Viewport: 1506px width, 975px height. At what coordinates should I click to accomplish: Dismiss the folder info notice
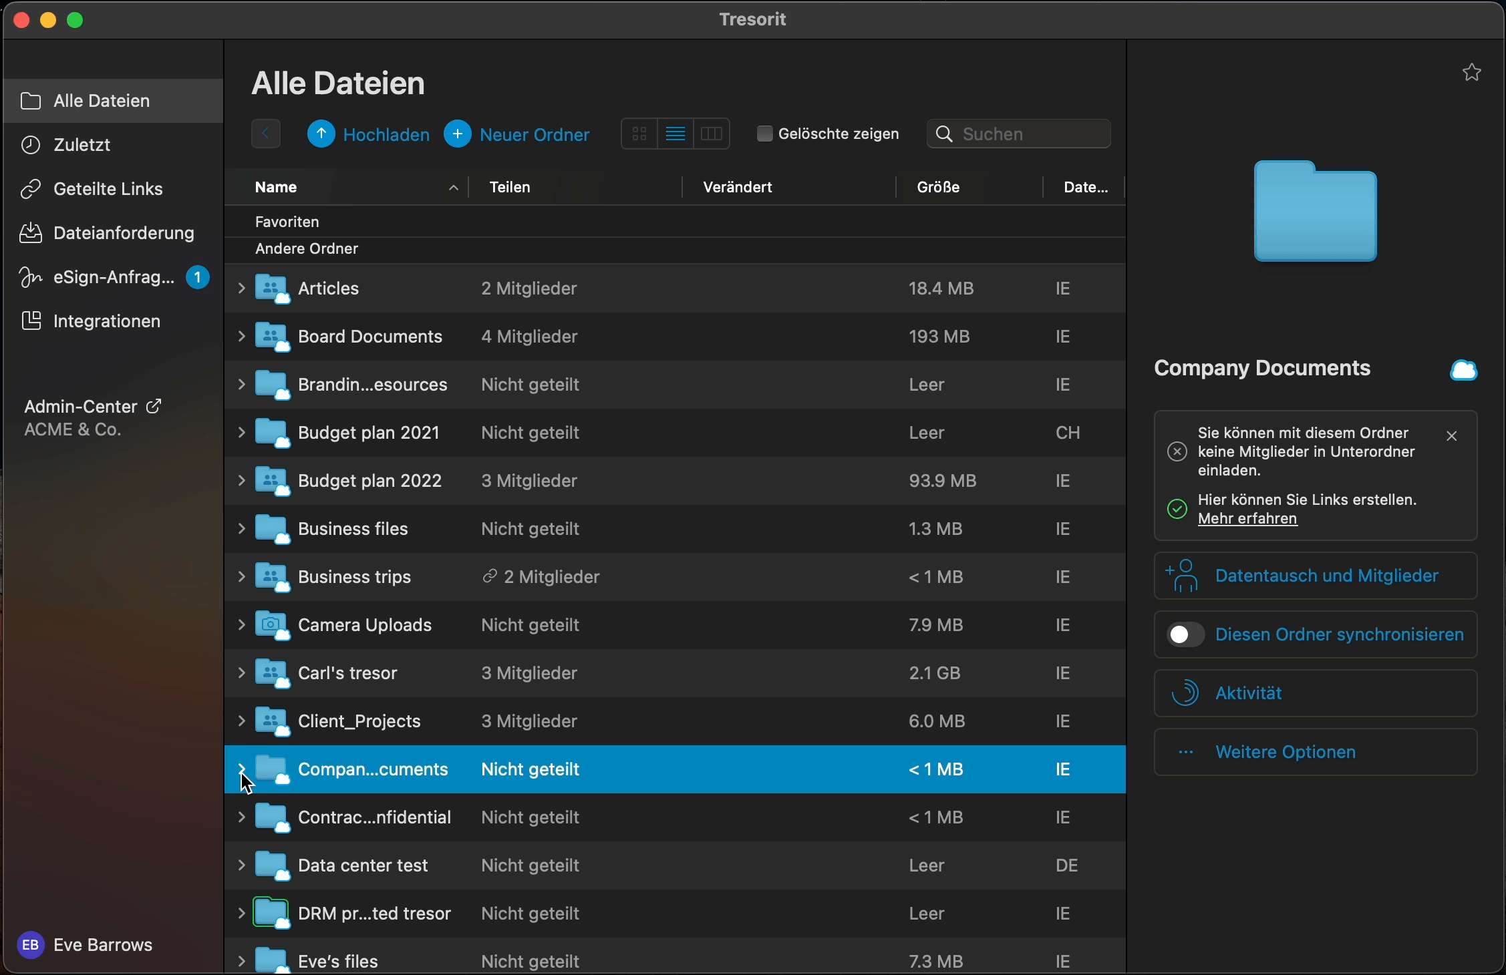(x=1452, y=436)
